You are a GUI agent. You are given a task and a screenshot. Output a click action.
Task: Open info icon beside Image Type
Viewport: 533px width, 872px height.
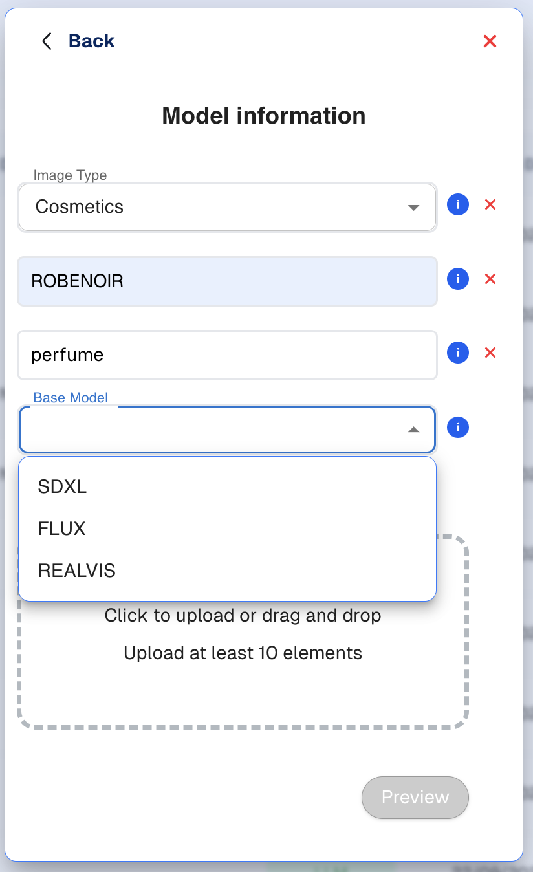[x=458, y=205]
